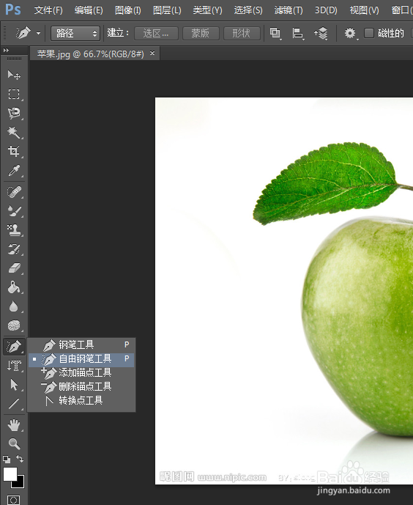Viewport: 413px width, 505px height.
Task: Choose 自由钢笔工具 from the flyout
Action: click(81, 359)
